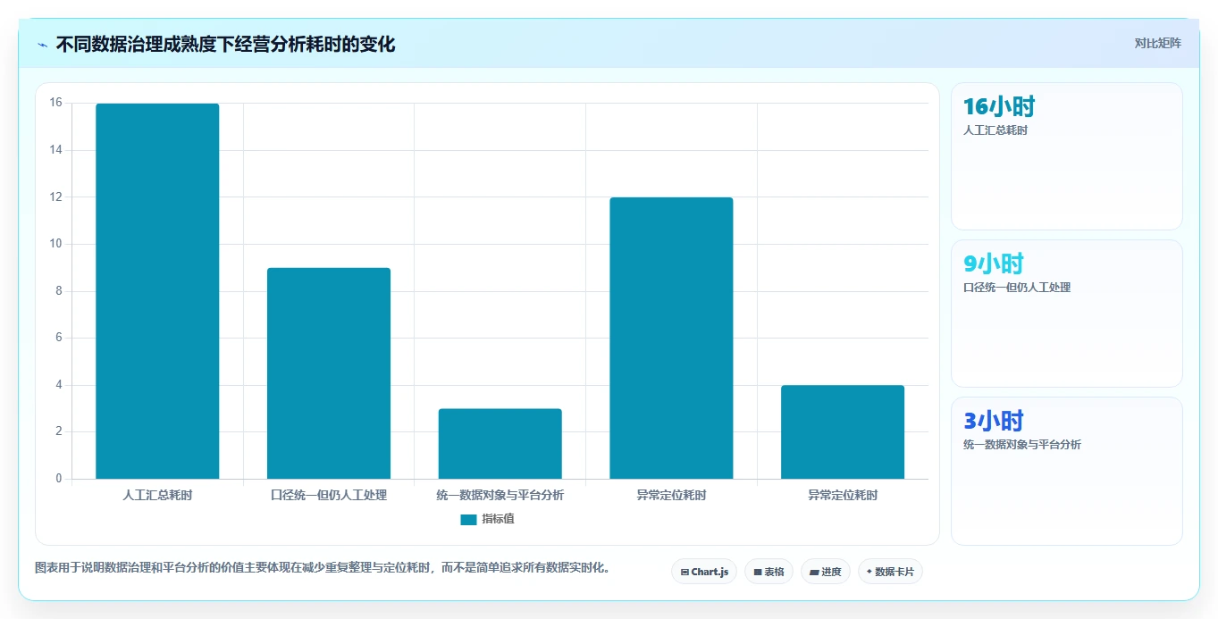1218x619 pixels.
Task: Click the 口径统一但仍人工处理 bar in chart
Action: coord(329,373)
